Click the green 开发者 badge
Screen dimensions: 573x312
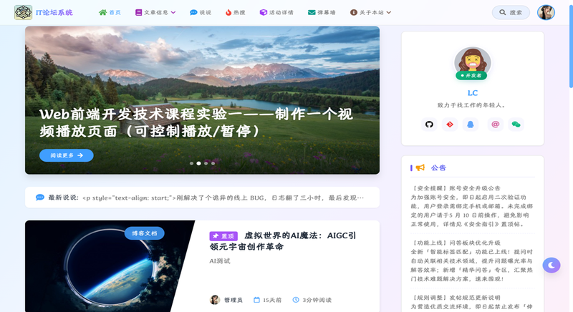(x=471, y=76)
